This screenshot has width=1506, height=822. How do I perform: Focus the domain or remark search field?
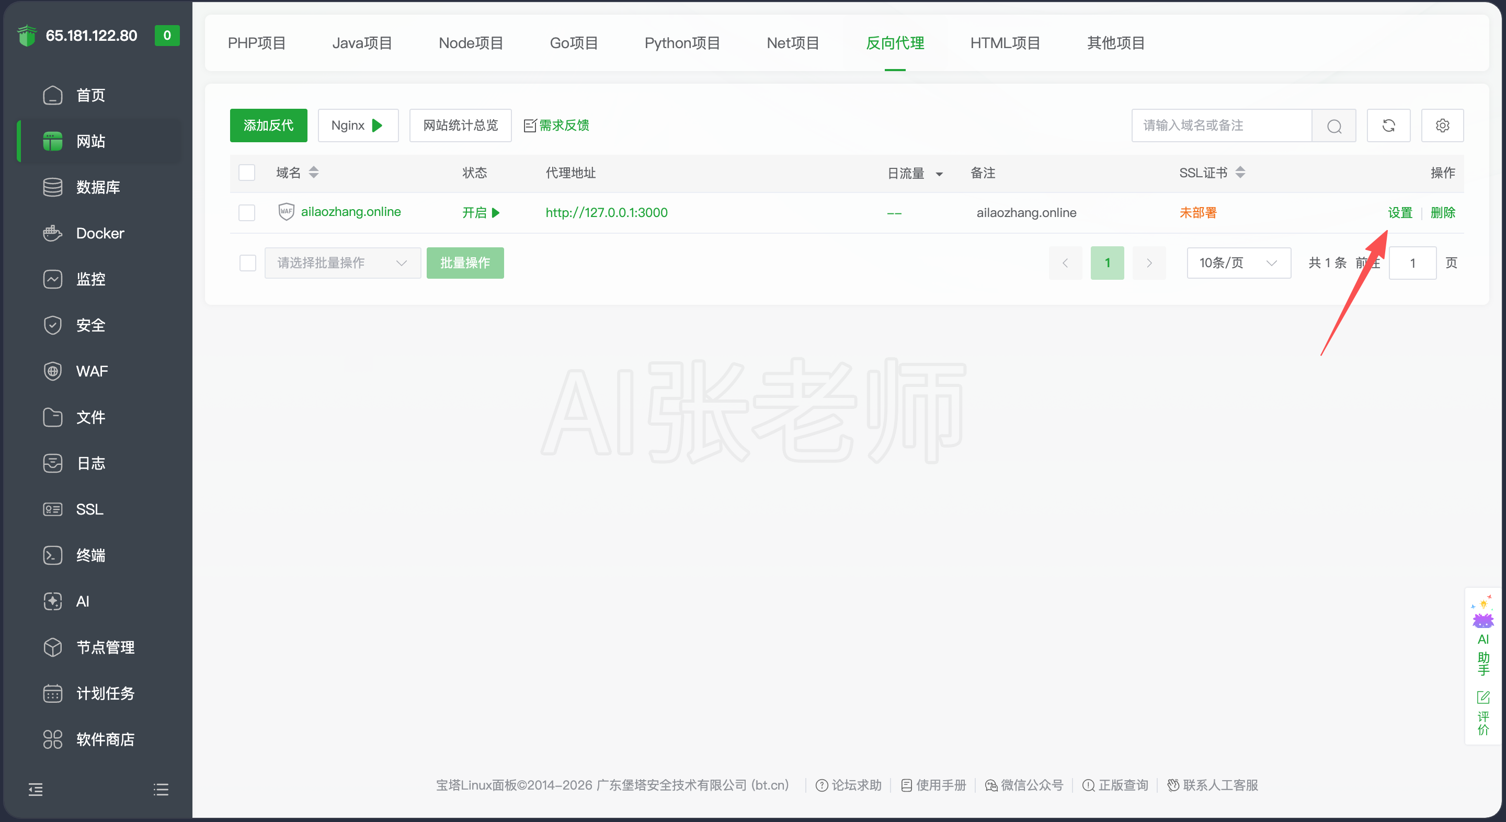coord(1222,125)
